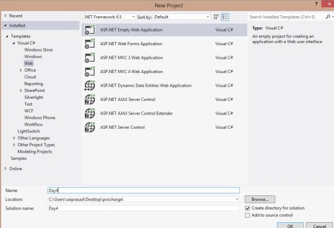The image size is (334, 228).
Task: Select ASP.NET AJAX Server Control Extender text
Action: tap(136, 113)
